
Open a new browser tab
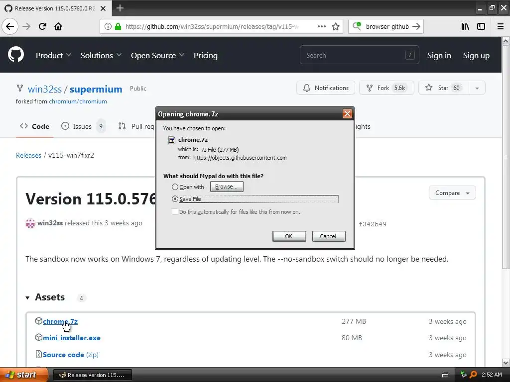click(120, 8)
